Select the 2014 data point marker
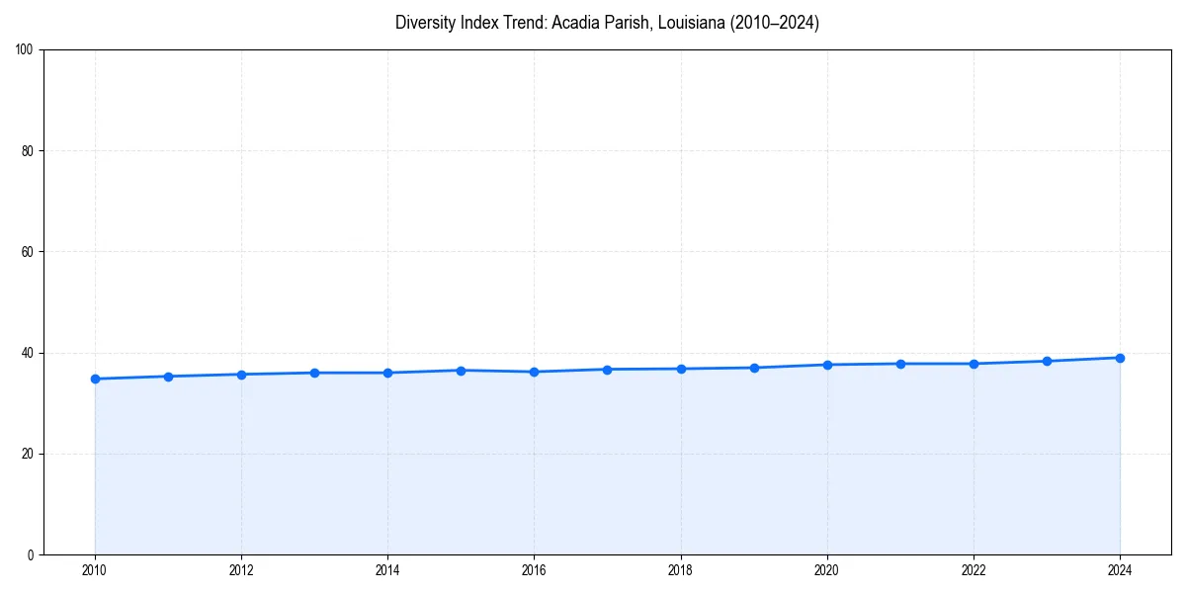Viewport: 1186px width, 593px height. tap(387, 373)
